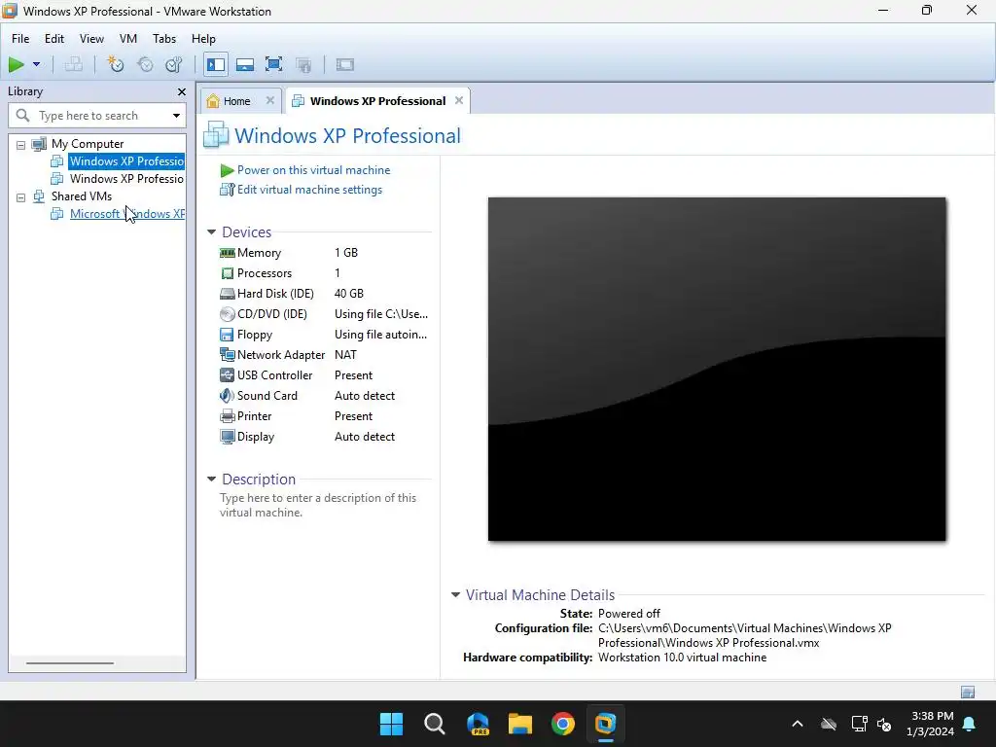The height and width of the screenshot is (747, 996).
Task: Close the Windows XP Professional tab
Action: click(x=459, y=100)
